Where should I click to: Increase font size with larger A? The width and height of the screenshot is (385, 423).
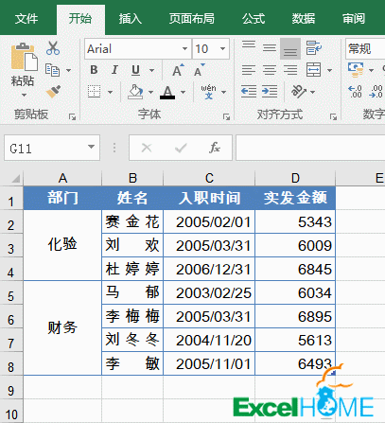coord(178,70)
